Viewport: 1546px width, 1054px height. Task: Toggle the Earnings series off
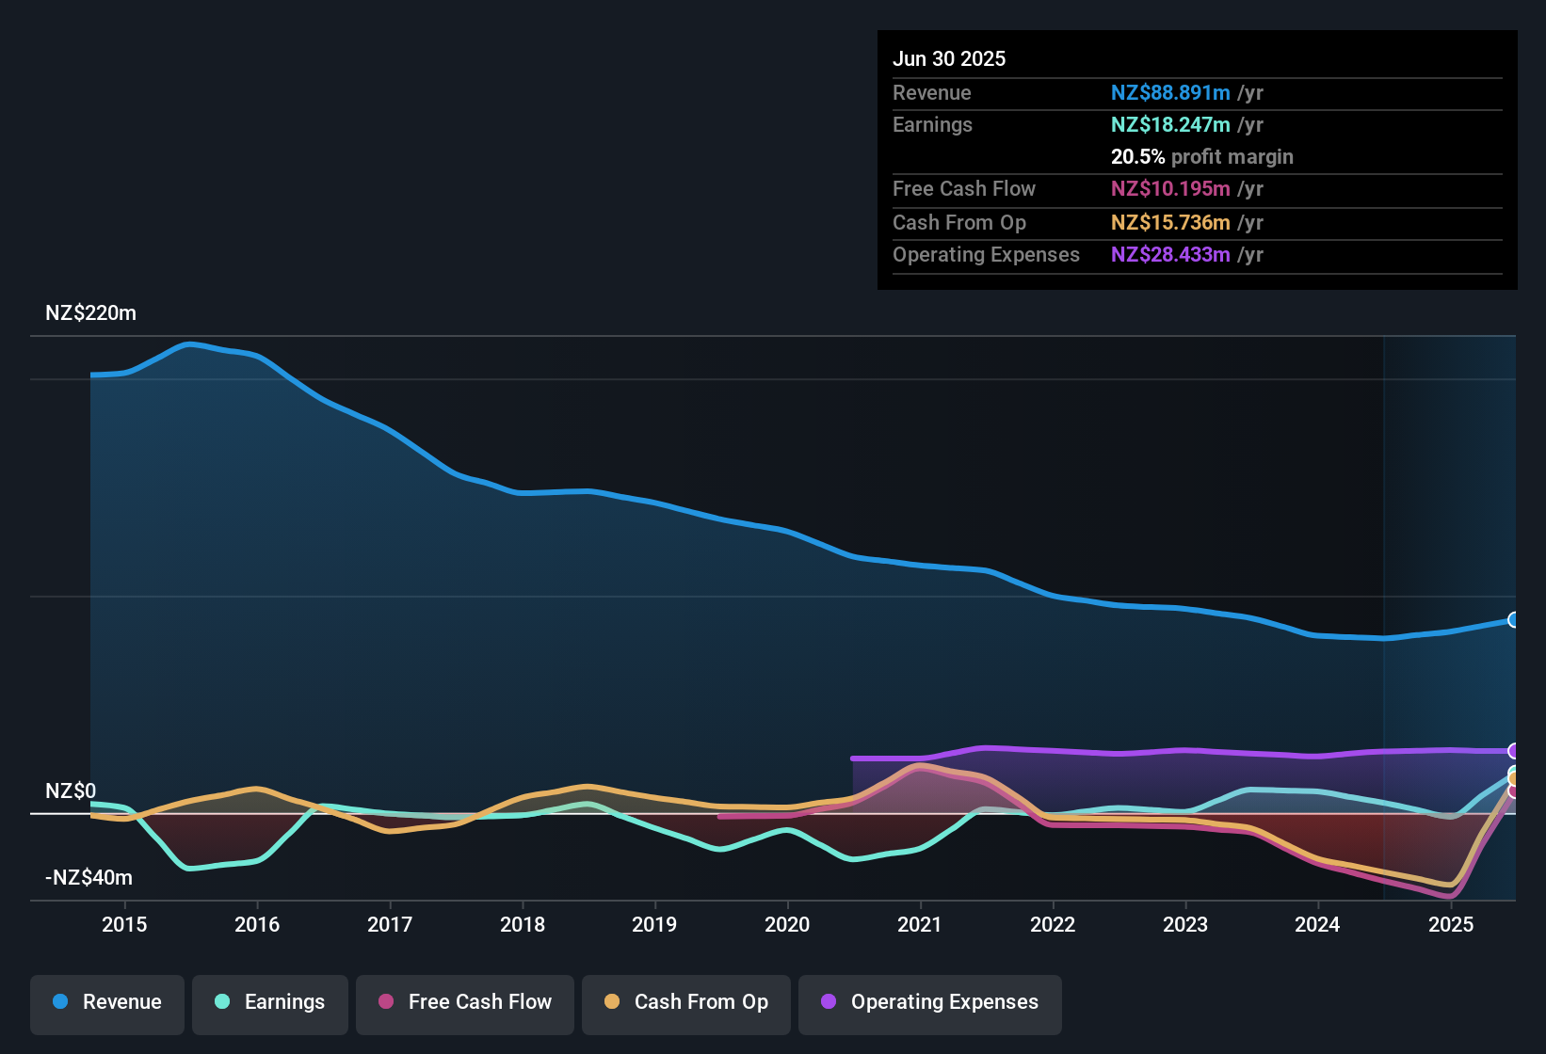269,1002
